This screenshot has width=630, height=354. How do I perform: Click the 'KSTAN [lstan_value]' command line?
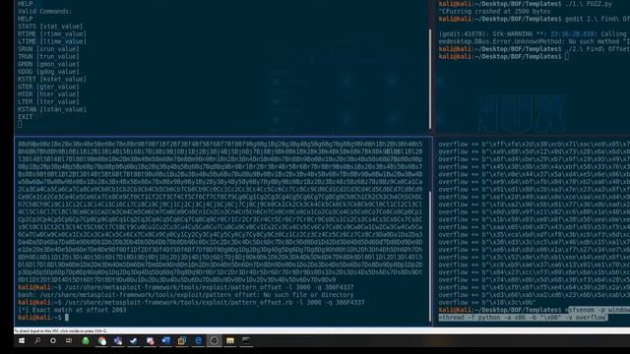(52, 109)
